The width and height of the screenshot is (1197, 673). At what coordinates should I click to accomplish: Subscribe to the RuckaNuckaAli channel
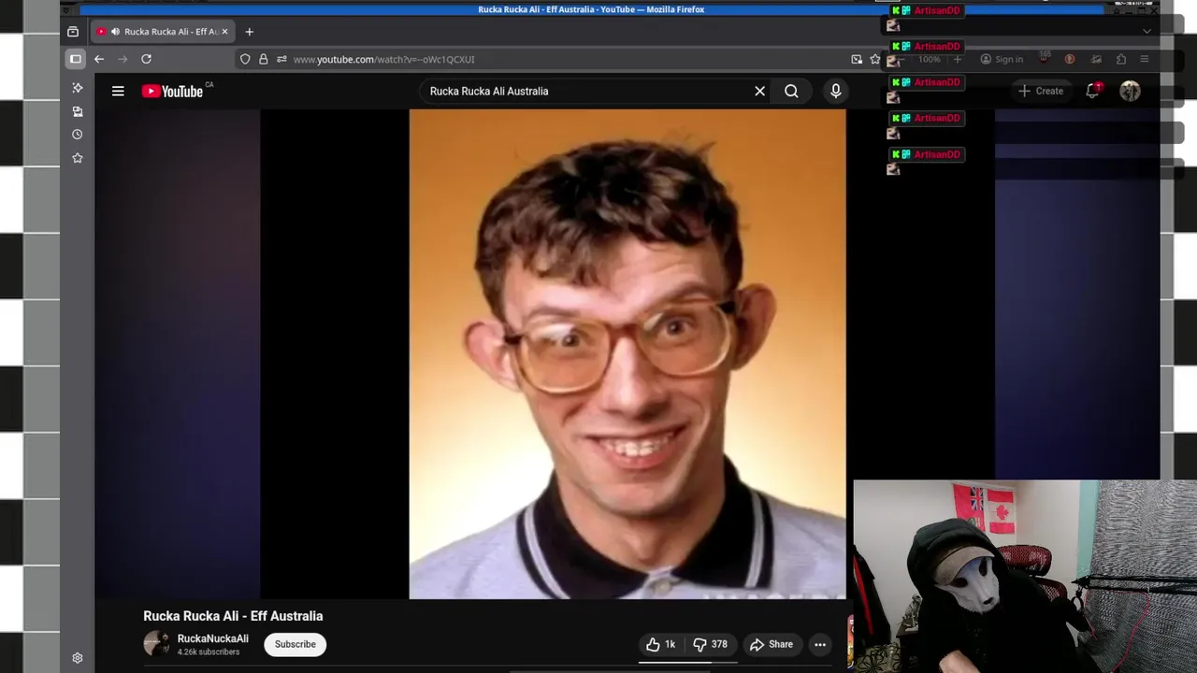coord(296,644)
